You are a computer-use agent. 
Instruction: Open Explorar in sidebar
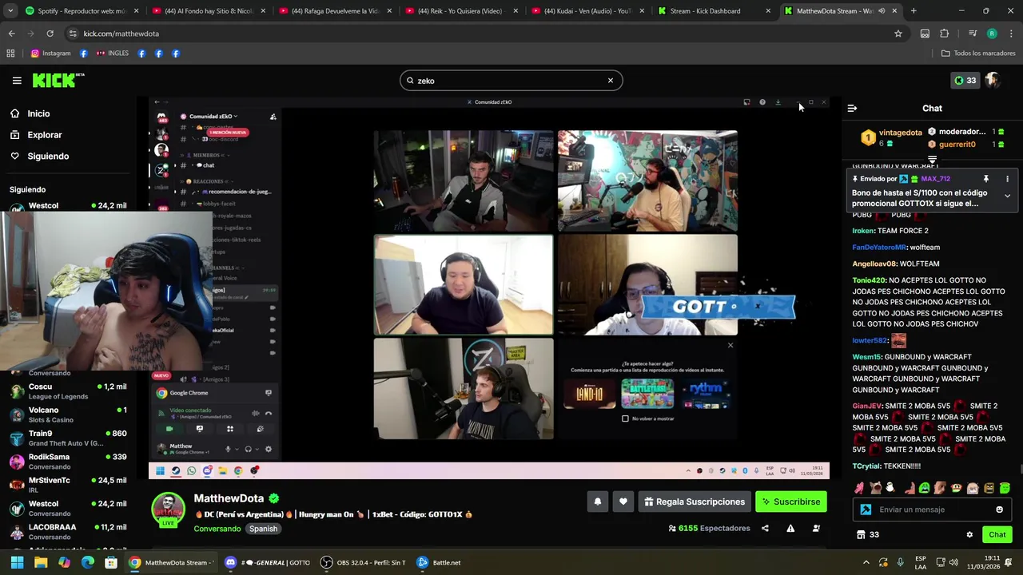pyautogui.click(x=45, y=135)
